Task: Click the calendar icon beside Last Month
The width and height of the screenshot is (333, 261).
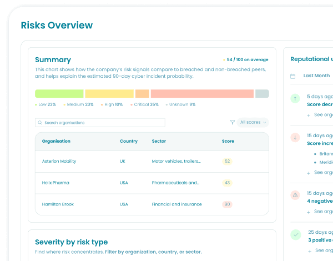Action: 292,76
